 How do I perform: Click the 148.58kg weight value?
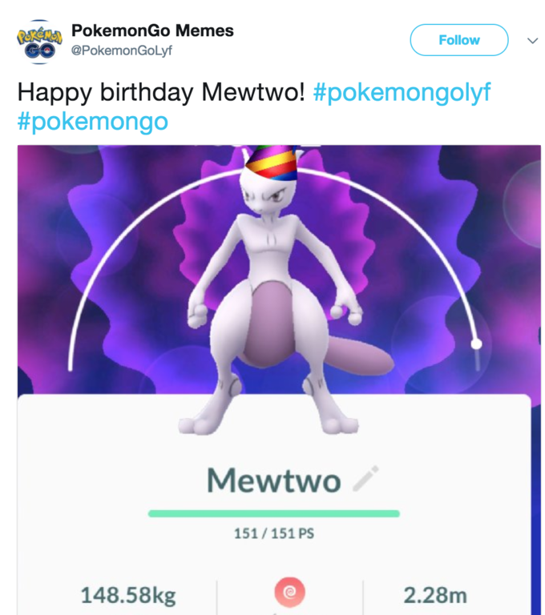[x=128, y=596]
